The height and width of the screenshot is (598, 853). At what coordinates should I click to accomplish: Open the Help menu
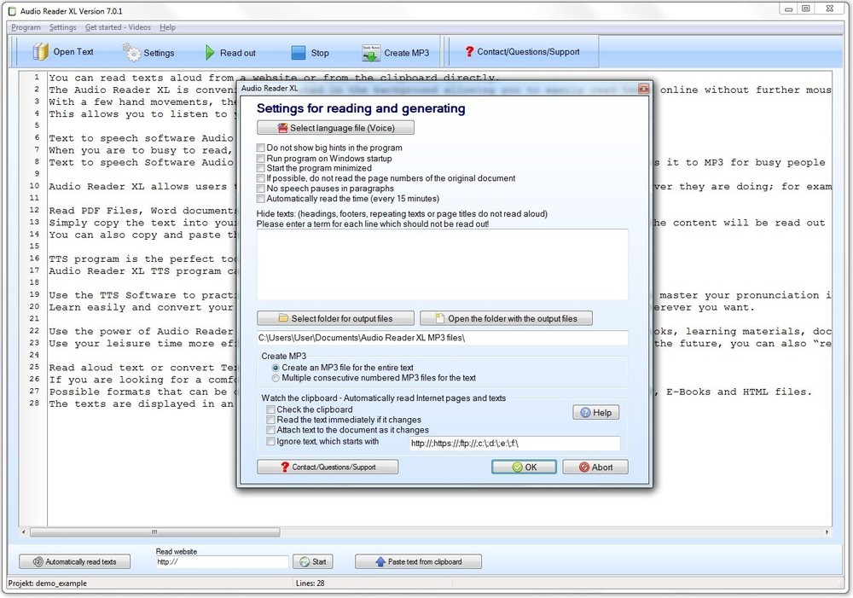[168, 26]
